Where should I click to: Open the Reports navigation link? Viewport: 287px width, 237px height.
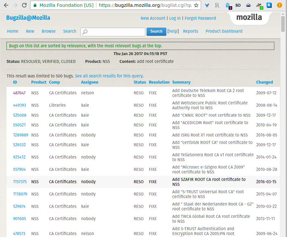[191, 31]
